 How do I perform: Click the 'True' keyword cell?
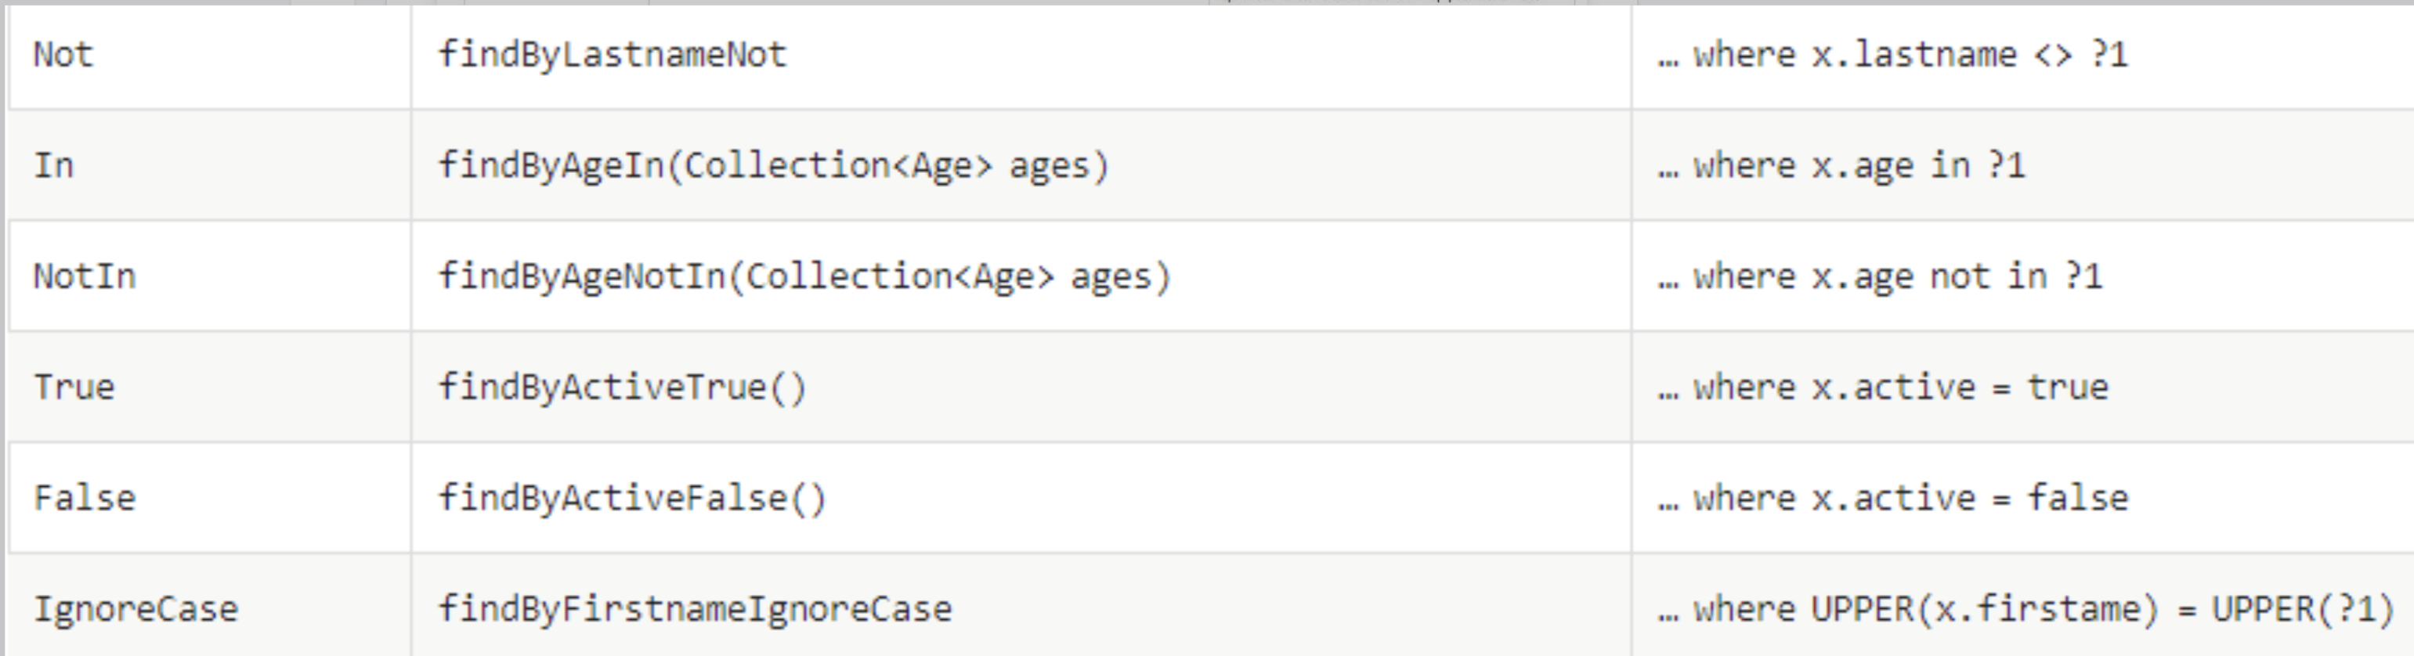pos(74,387)
